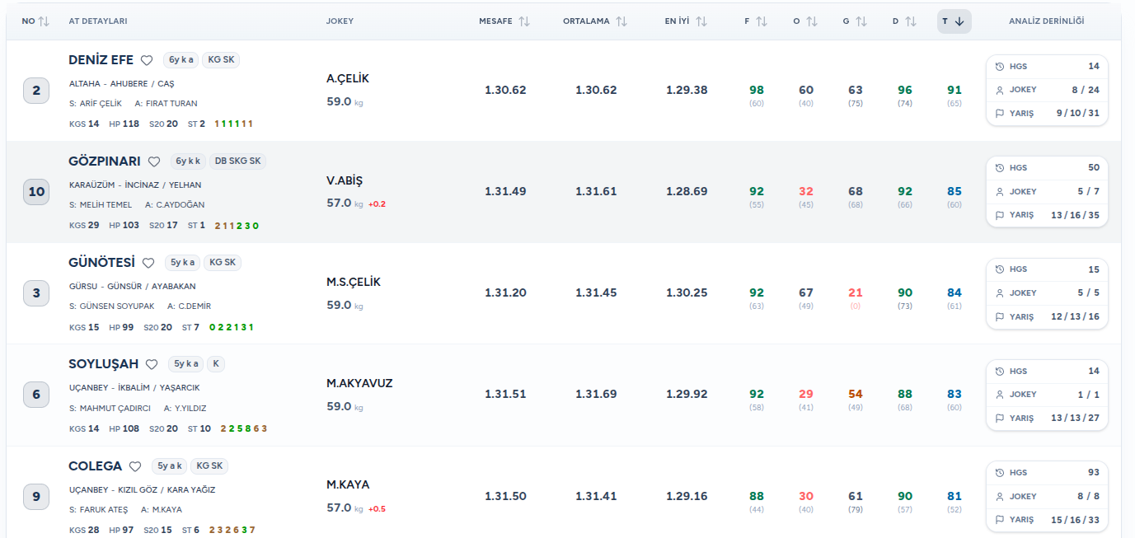
Task: Sort the F score column
Action: click(x=762, y=21)
